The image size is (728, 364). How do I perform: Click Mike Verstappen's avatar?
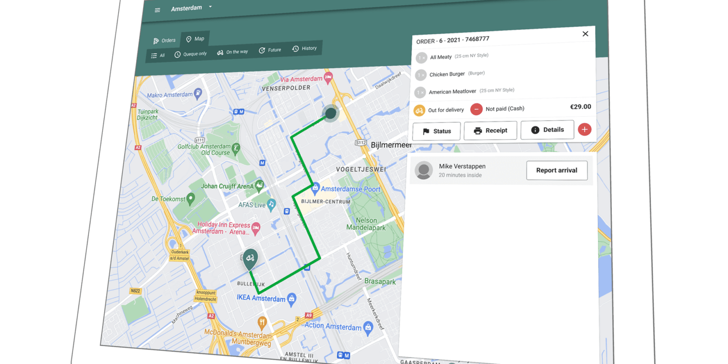pyautogui.click(x=424, y=171)
